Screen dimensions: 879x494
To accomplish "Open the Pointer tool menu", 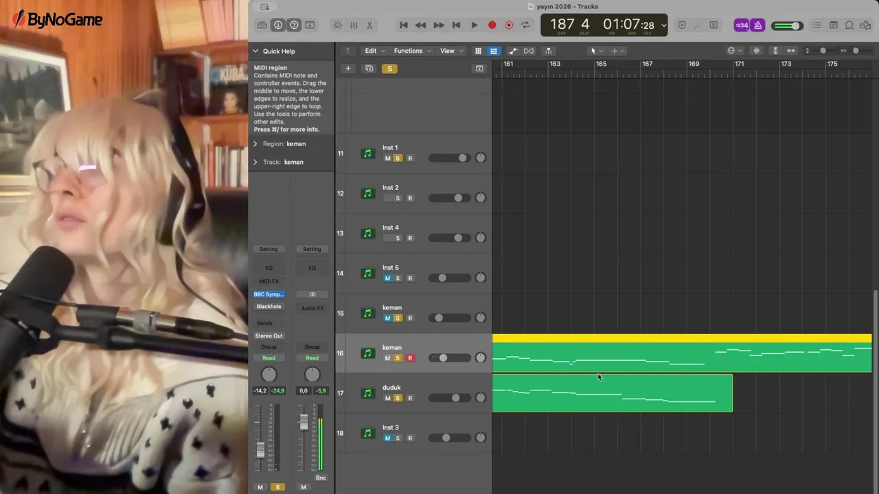I will tap(596, 51).
